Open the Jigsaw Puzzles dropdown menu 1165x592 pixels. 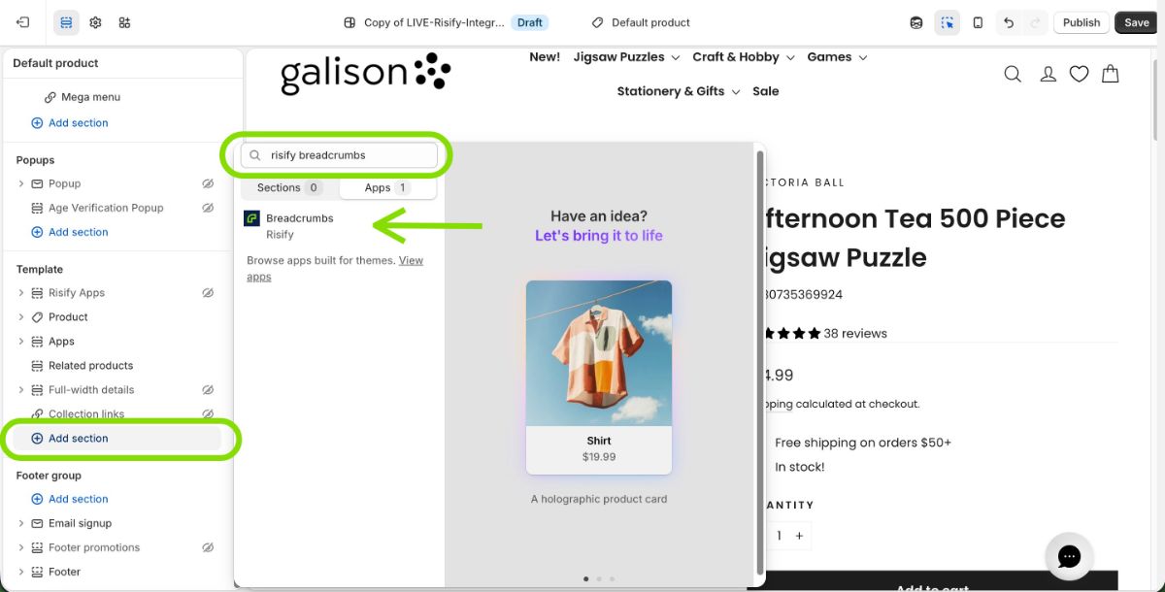click(626, 57)
